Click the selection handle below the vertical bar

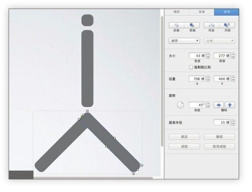88,111
